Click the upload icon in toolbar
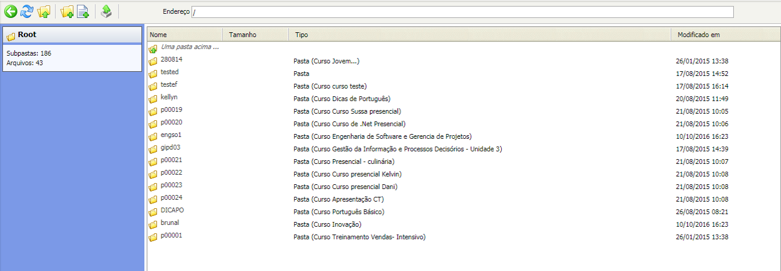This screenshot has height=271, width=781. (106, 11)
